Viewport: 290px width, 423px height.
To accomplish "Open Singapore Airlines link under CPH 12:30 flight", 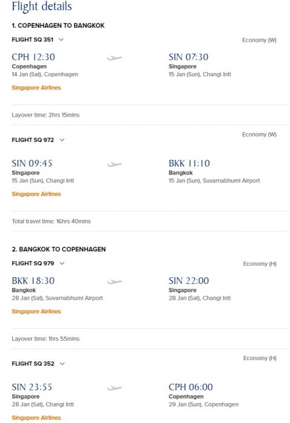I will pyautogui.click(x=36, y=88).
